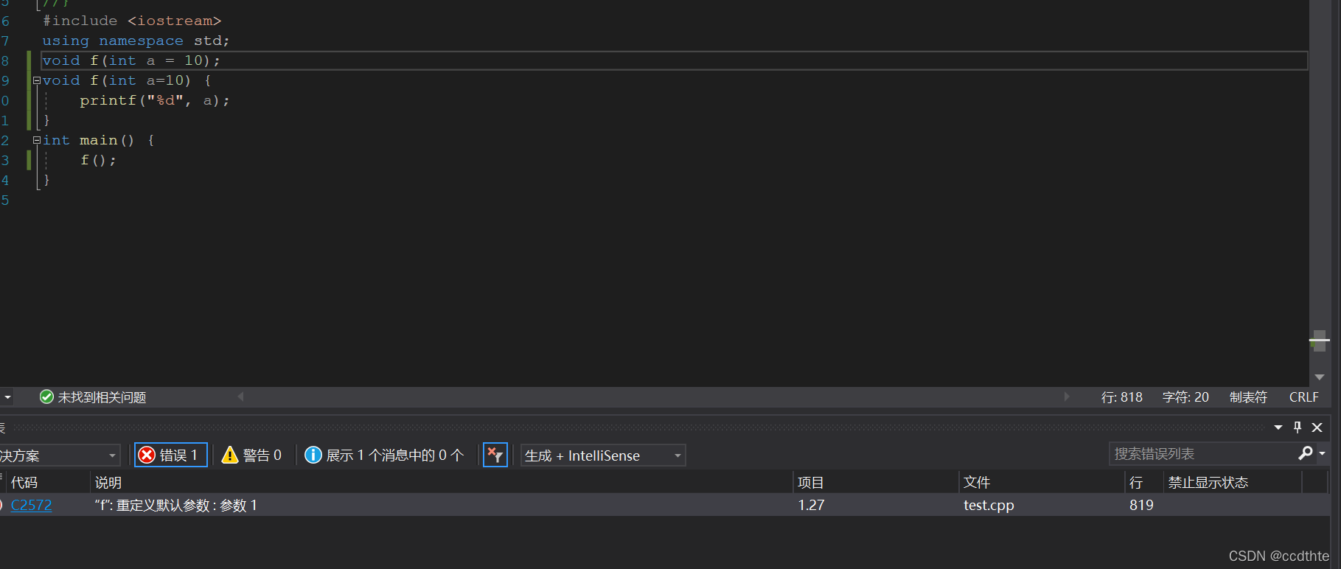Click the magnifier search icon in error list
The height and width of the screenshot is (569, 1341).
click(x=1305, y=453)
